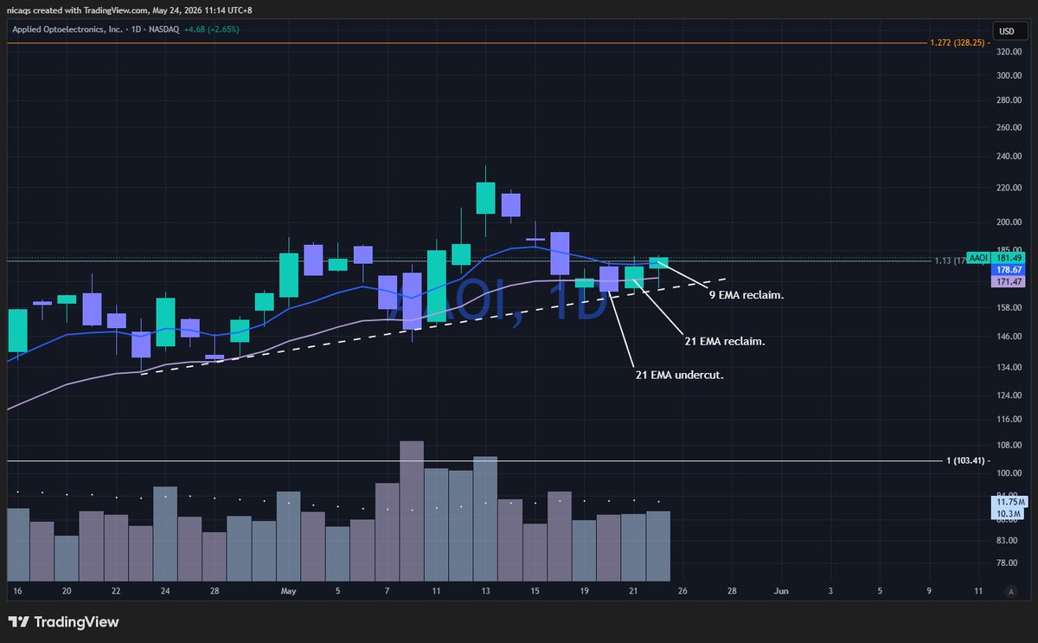The width and height of the screenshot is (1038, 643).
Task: Click the 320.00 price axis label
Action: 1009,51
